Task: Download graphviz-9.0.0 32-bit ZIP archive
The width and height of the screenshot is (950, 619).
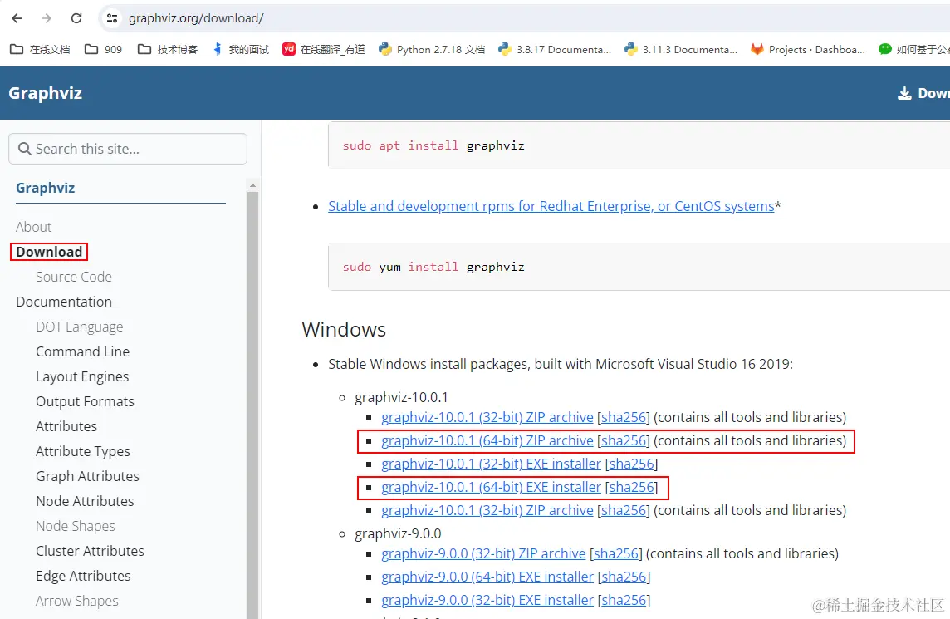Action: point(483,553)
